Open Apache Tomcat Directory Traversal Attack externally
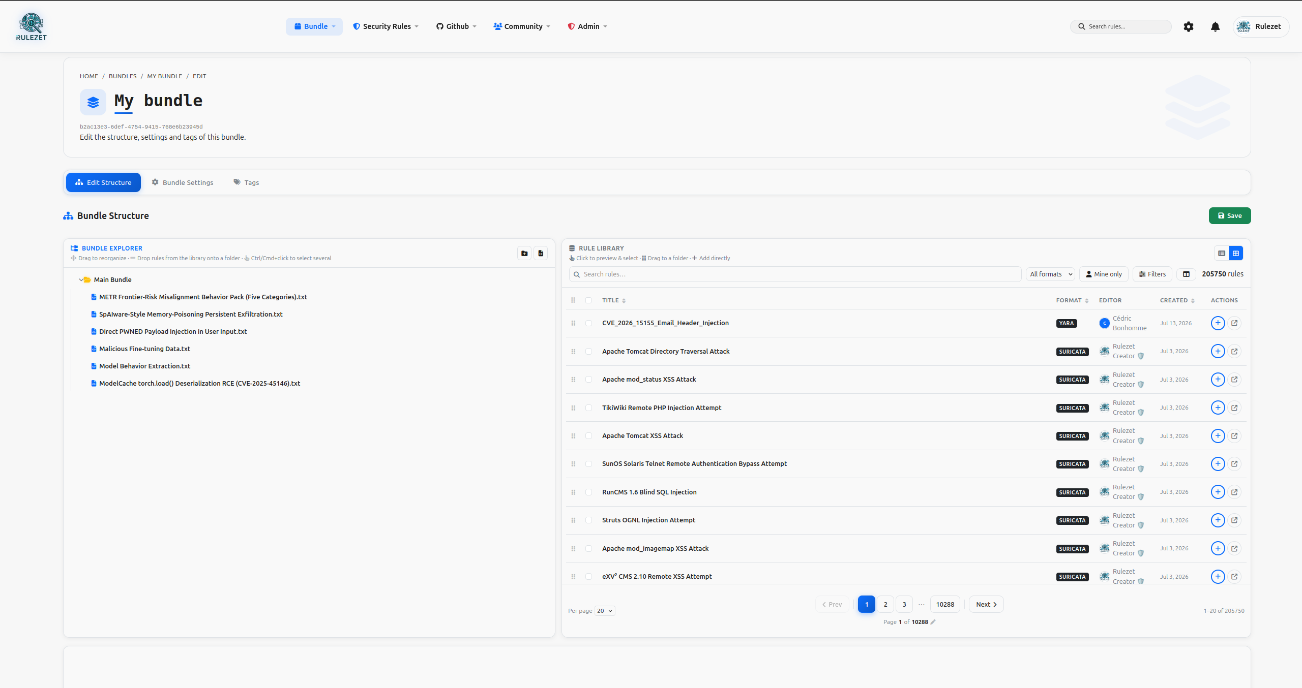Screen dimensions: 1302x688 tap(1234, 351)
